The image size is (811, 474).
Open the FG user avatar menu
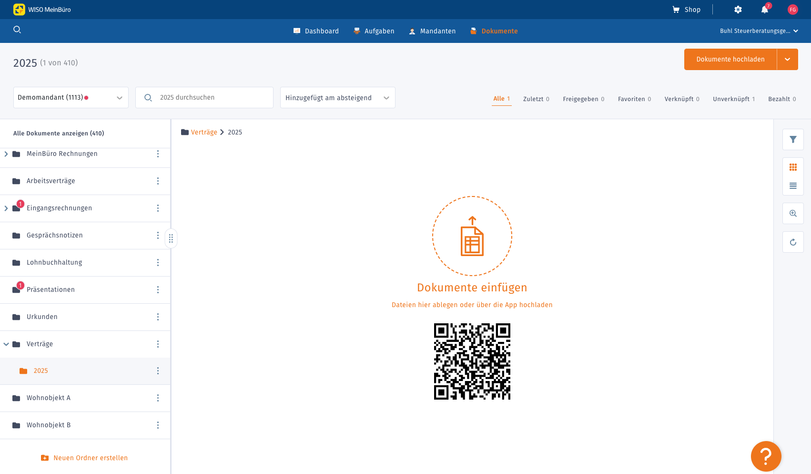click(x=793, y=10)
